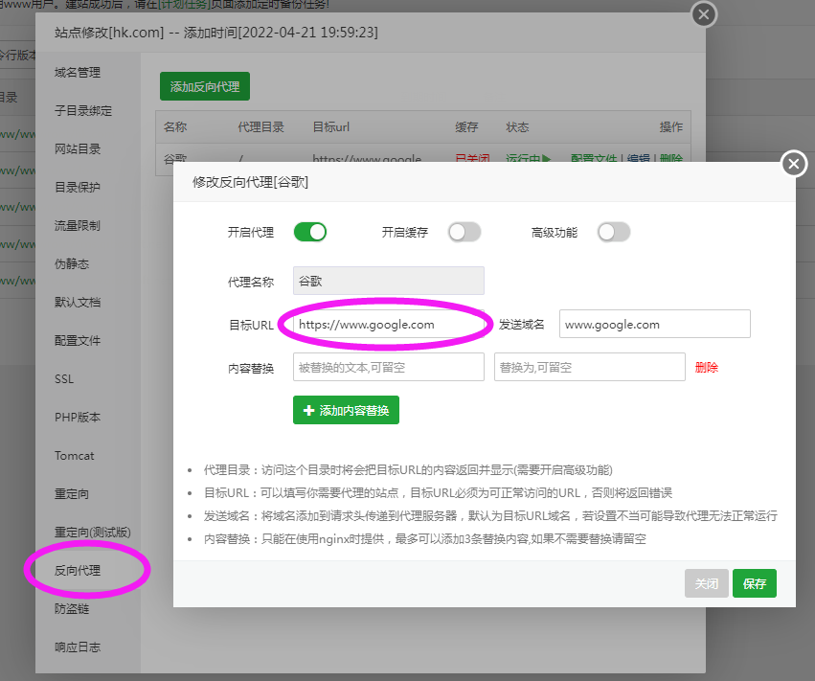Open the 重定向(测试版) tab
Viewport: 815px width, 681px height.
click(93, 533)
